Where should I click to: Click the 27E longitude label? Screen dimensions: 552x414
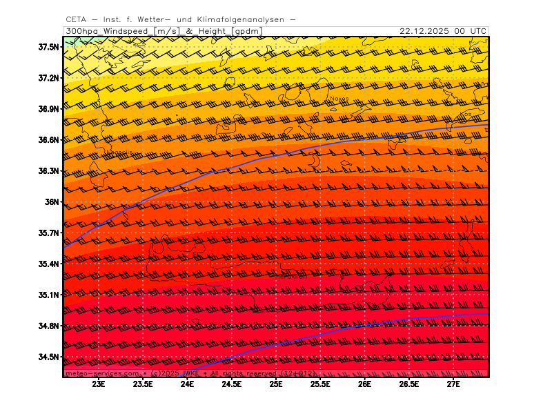[453, 384]
